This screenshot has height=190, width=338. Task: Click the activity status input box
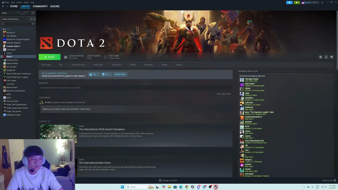point(135,88)
